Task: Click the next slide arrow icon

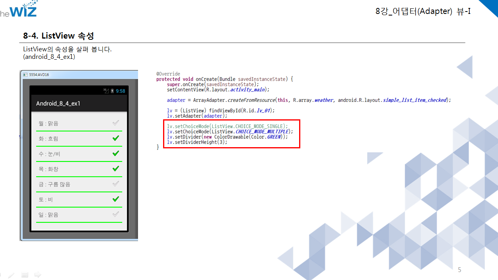Action: pos(38,274)
